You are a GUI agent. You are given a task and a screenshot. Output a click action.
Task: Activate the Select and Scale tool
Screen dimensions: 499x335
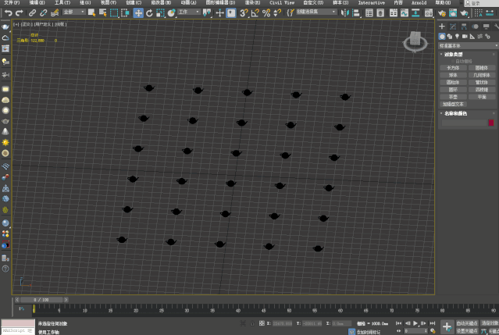coord(160,12)
